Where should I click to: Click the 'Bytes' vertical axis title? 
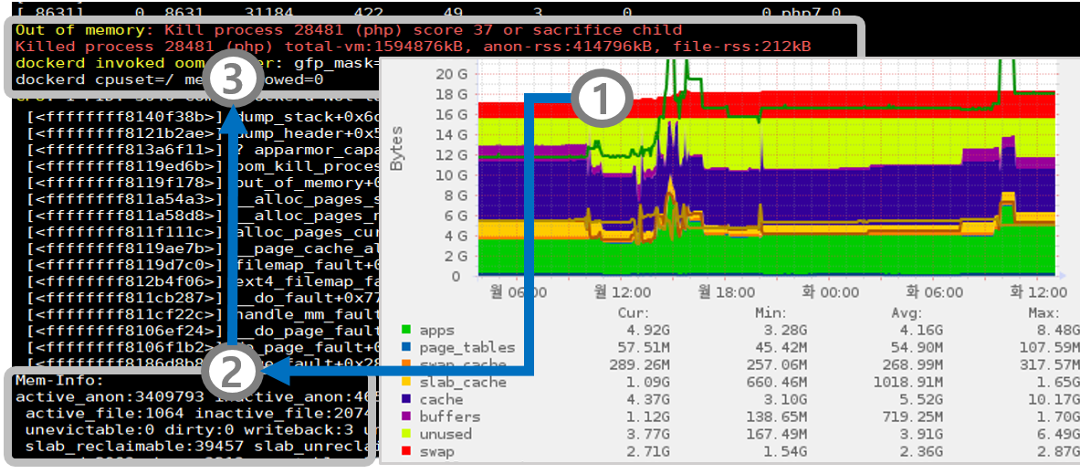(x=397, y=149)
